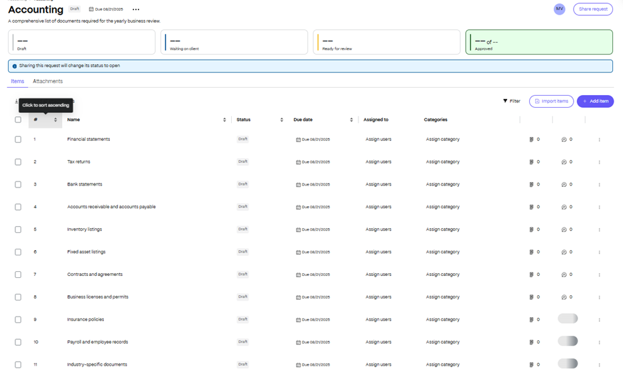Open the document count icon for Financial statements

coord(531,140)
